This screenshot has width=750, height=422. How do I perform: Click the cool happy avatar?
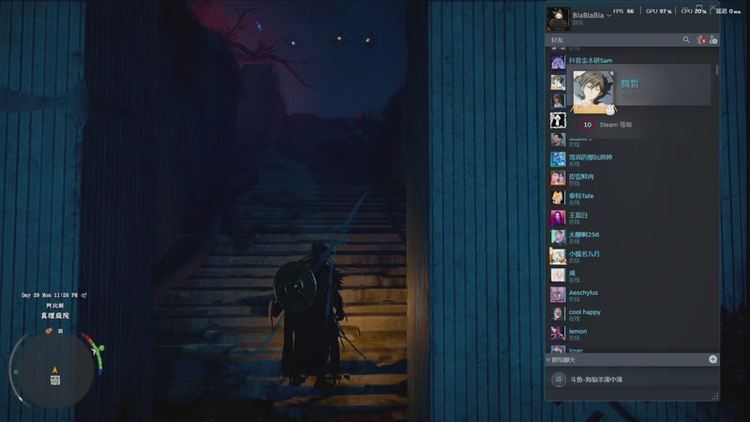click(x=558, y=314)
